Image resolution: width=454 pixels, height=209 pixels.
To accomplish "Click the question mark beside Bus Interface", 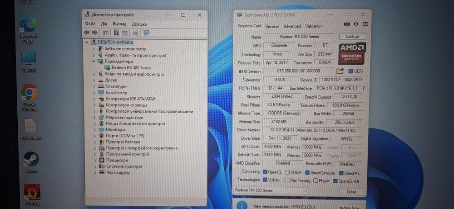I will pos(363,88).
